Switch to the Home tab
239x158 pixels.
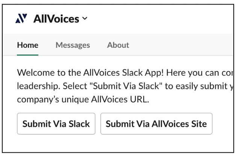[27, 45]
